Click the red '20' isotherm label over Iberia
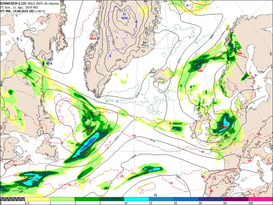 point(211,191)
